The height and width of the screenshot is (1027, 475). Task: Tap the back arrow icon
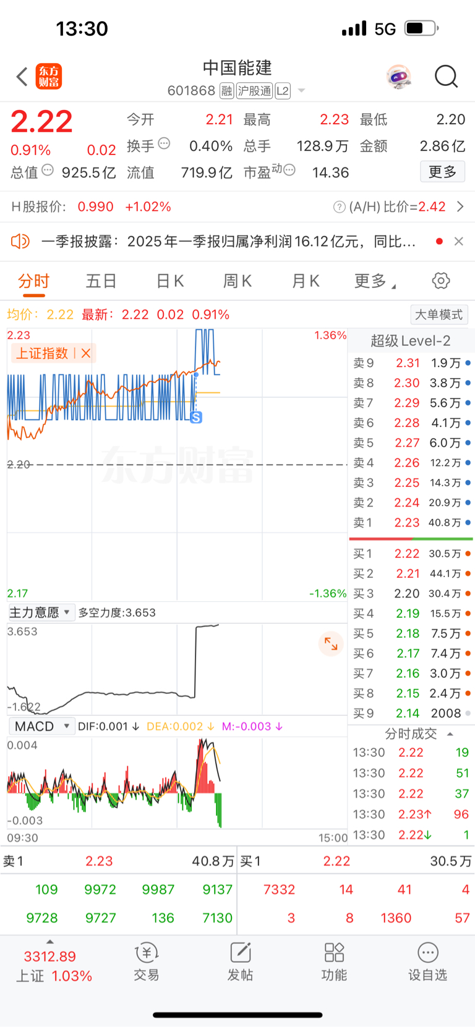pyautogui.click(x=22, y=77)
